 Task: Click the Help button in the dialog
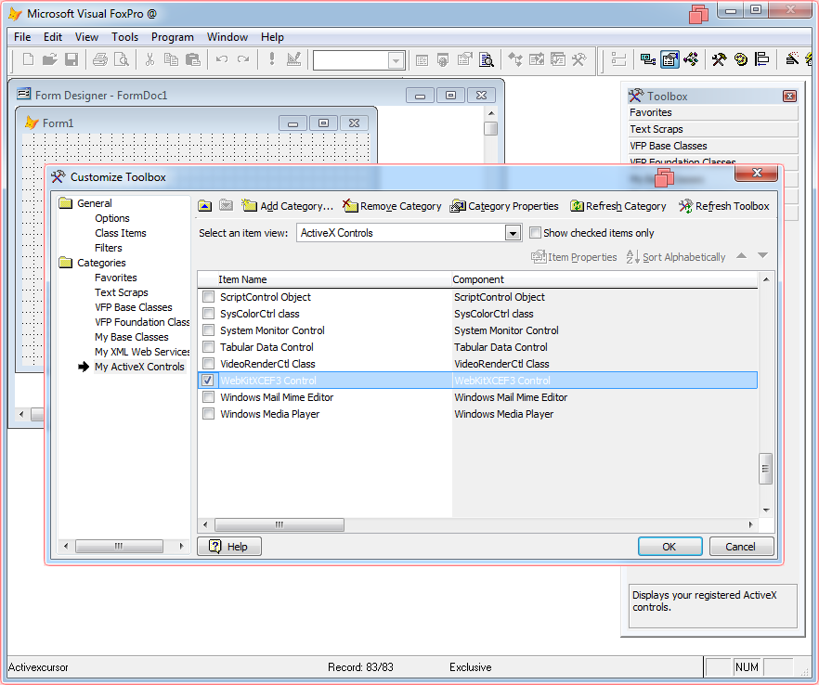(229, 547)
